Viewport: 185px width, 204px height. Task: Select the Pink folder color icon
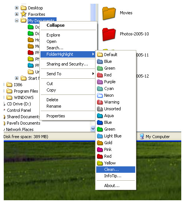[100, 149]
